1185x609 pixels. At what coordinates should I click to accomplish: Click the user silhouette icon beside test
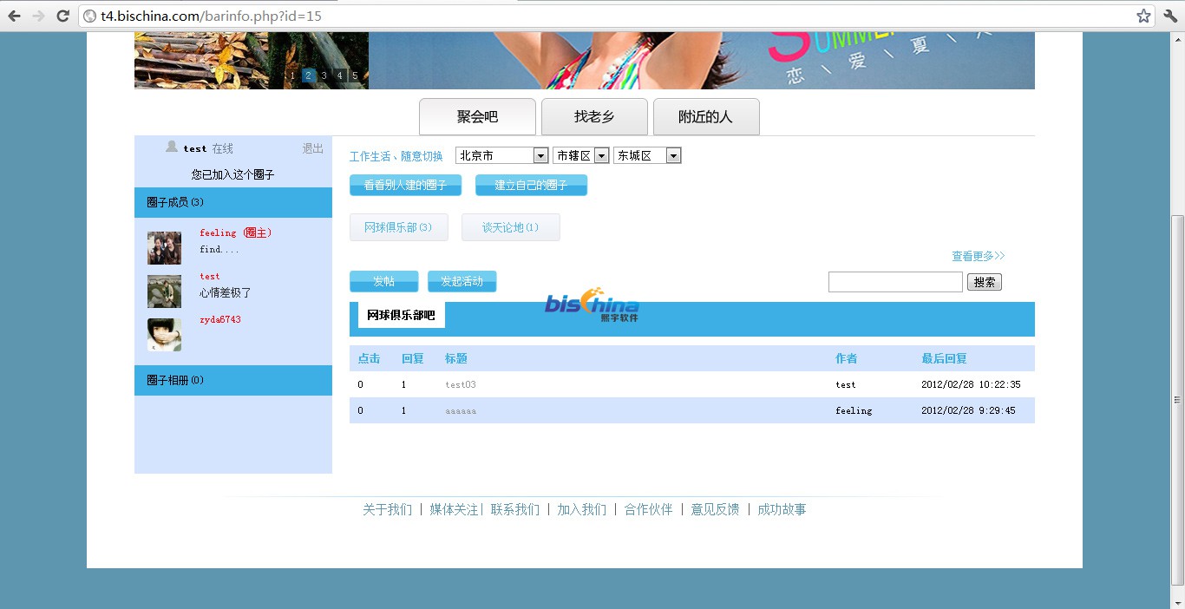(172, 147)
